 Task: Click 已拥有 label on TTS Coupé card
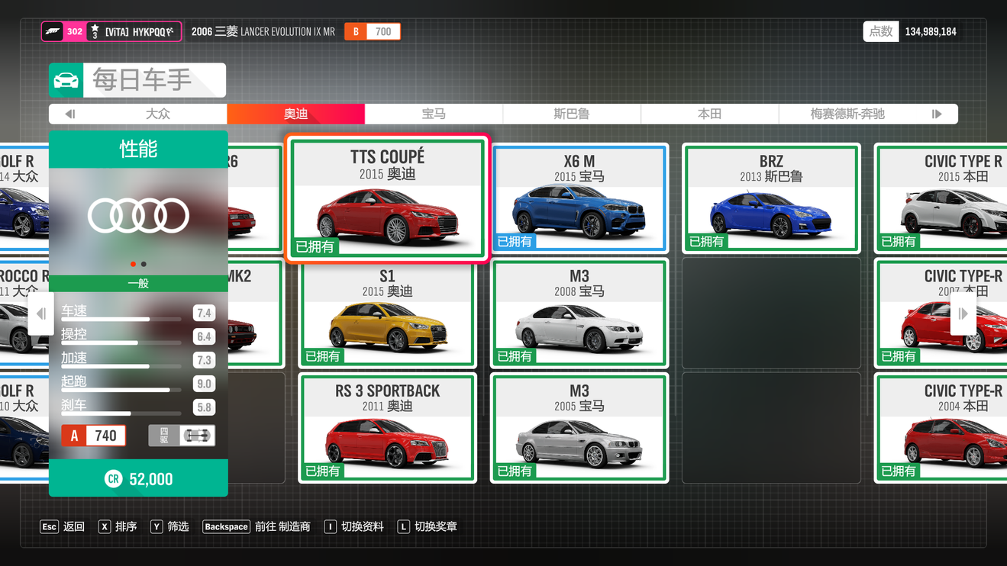(315, 246)
